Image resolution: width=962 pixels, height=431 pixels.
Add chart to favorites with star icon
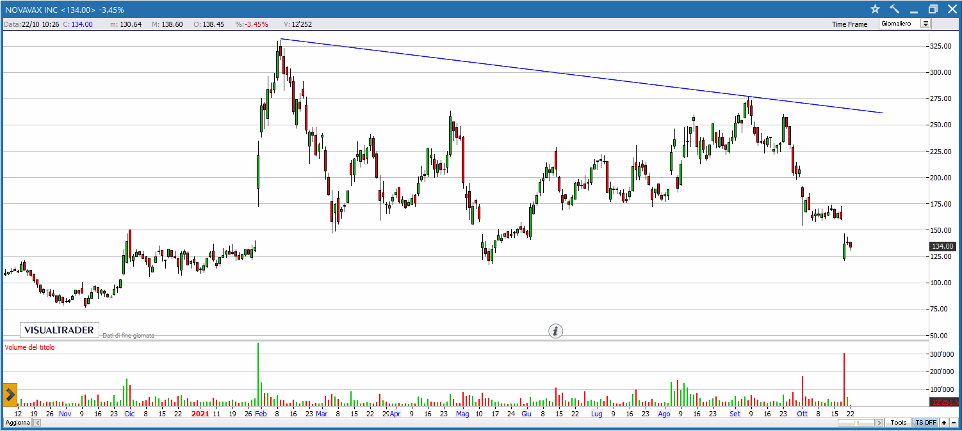(876, 9)
